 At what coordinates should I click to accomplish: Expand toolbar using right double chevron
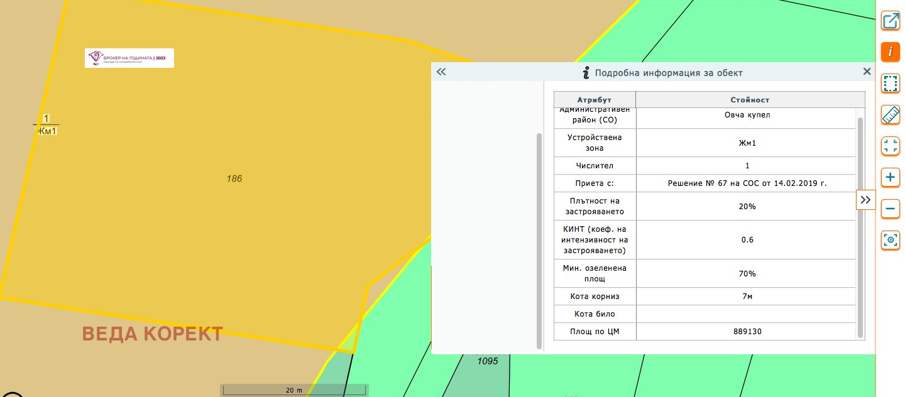click(865, 200)
